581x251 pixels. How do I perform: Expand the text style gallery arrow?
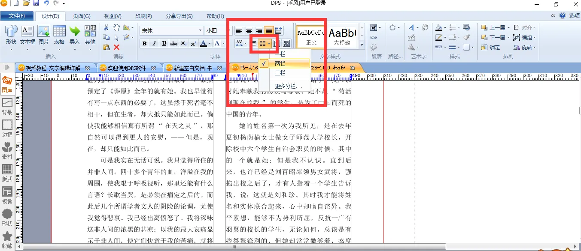pyautogui.click(x=362, y=44)
